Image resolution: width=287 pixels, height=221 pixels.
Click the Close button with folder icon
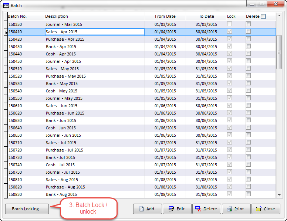[266, 209]
